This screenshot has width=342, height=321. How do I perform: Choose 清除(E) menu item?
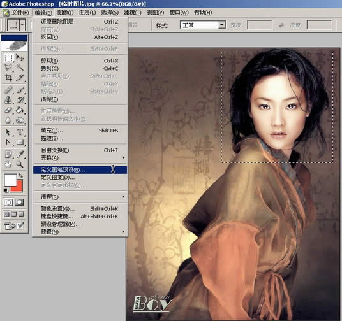(80, 99)
